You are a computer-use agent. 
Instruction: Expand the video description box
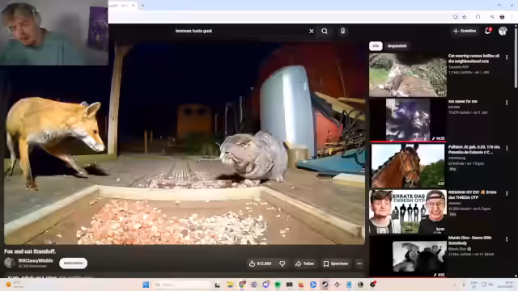click(185, 276)
